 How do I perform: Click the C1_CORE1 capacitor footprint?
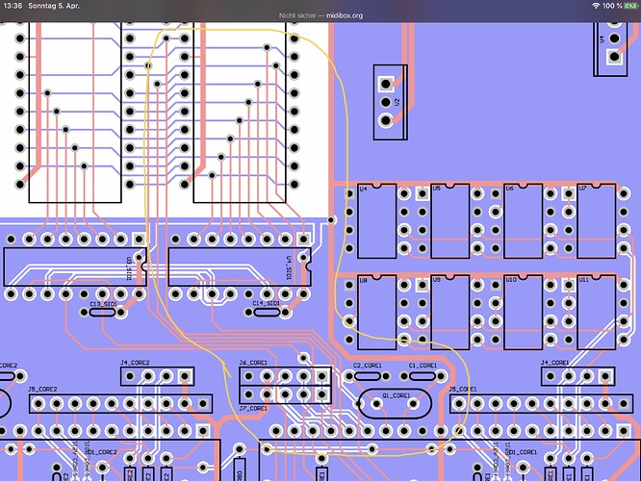pyautogui.click(x=423, y=376)
